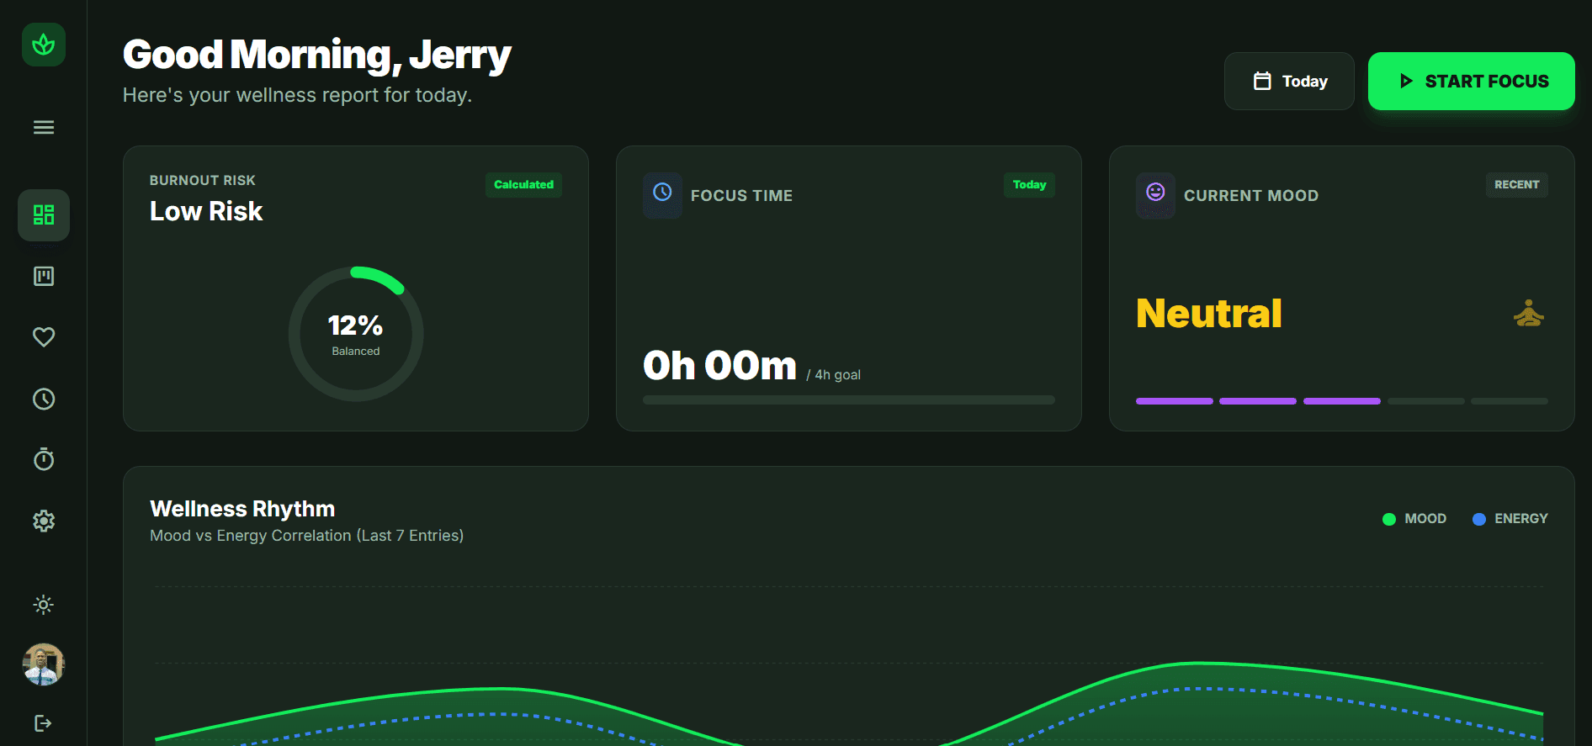
Task: Open the user profile avatar
Action: [x=44, y=664]
